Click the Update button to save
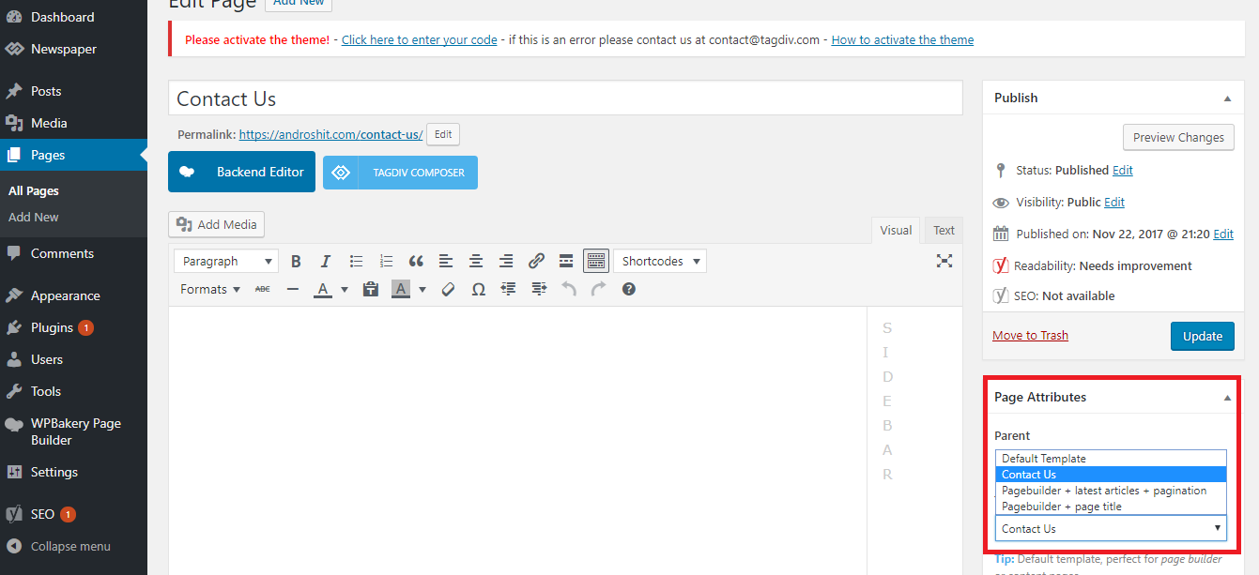The image size is (1259, 575). 1203,336
